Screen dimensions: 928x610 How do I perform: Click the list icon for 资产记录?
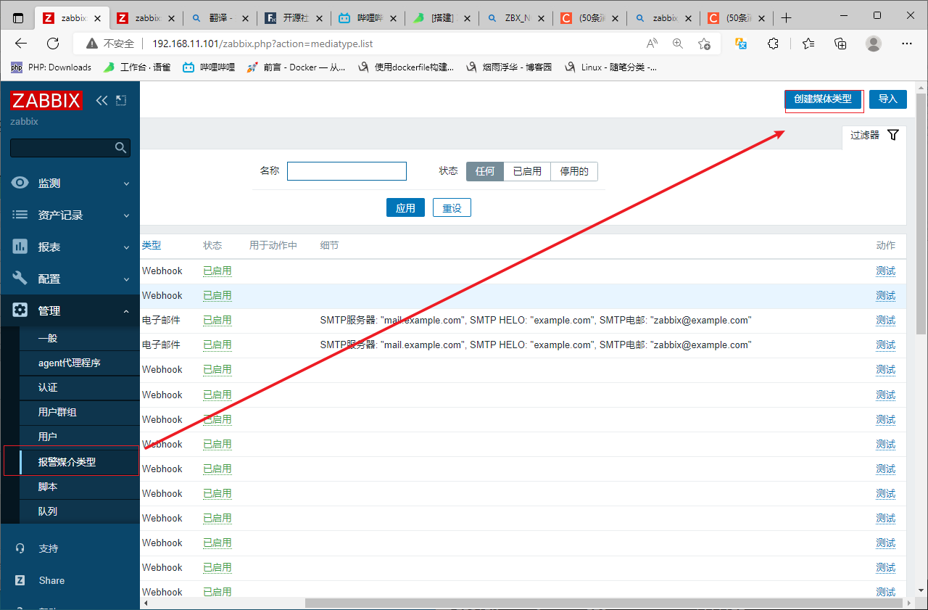click(20, 215)
